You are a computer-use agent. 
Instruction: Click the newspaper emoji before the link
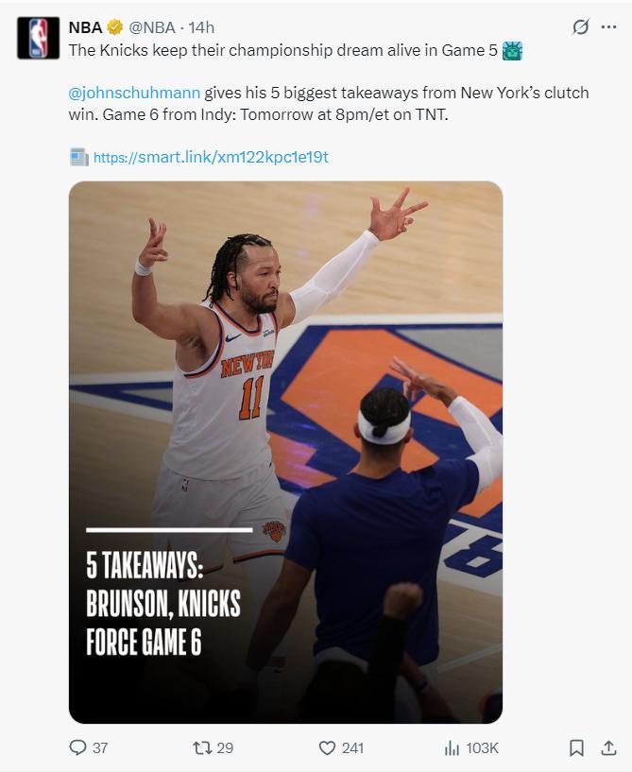click(x=79, y=157)
